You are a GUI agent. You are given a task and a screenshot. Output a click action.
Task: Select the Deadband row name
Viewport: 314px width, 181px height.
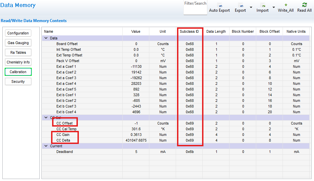[64, 152]
